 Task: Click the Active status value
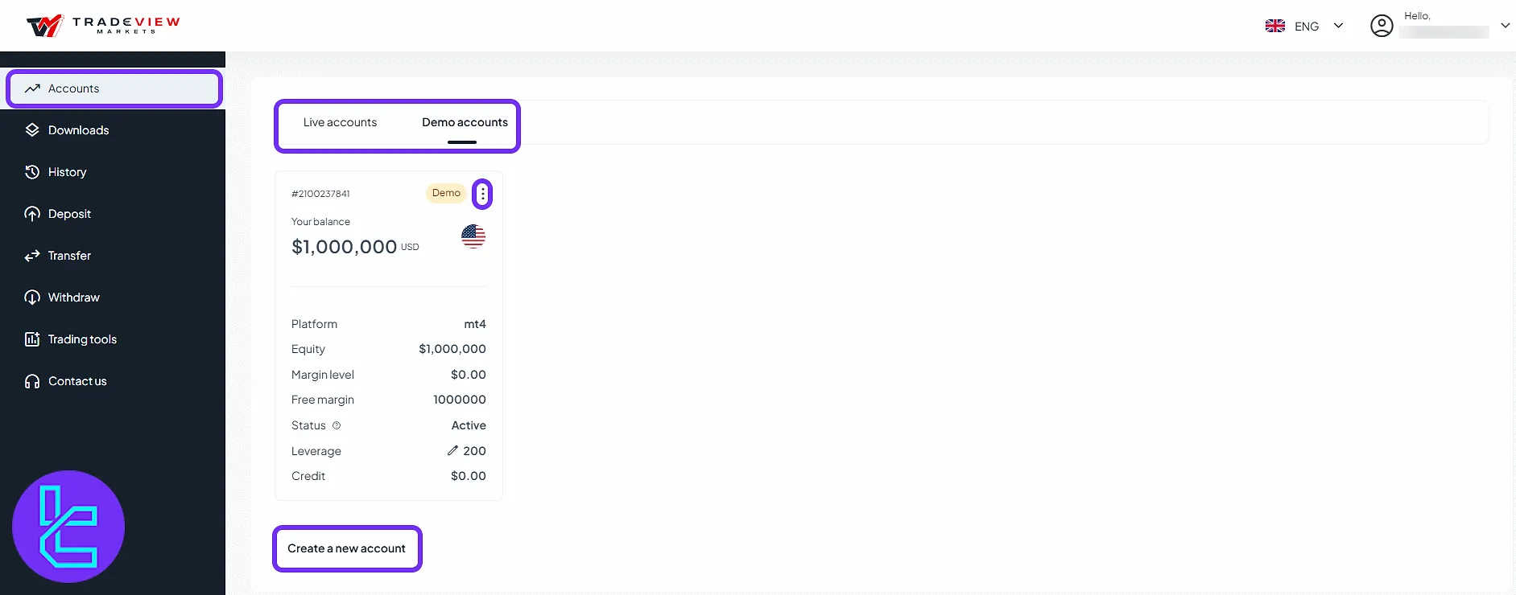click(469, 425)
